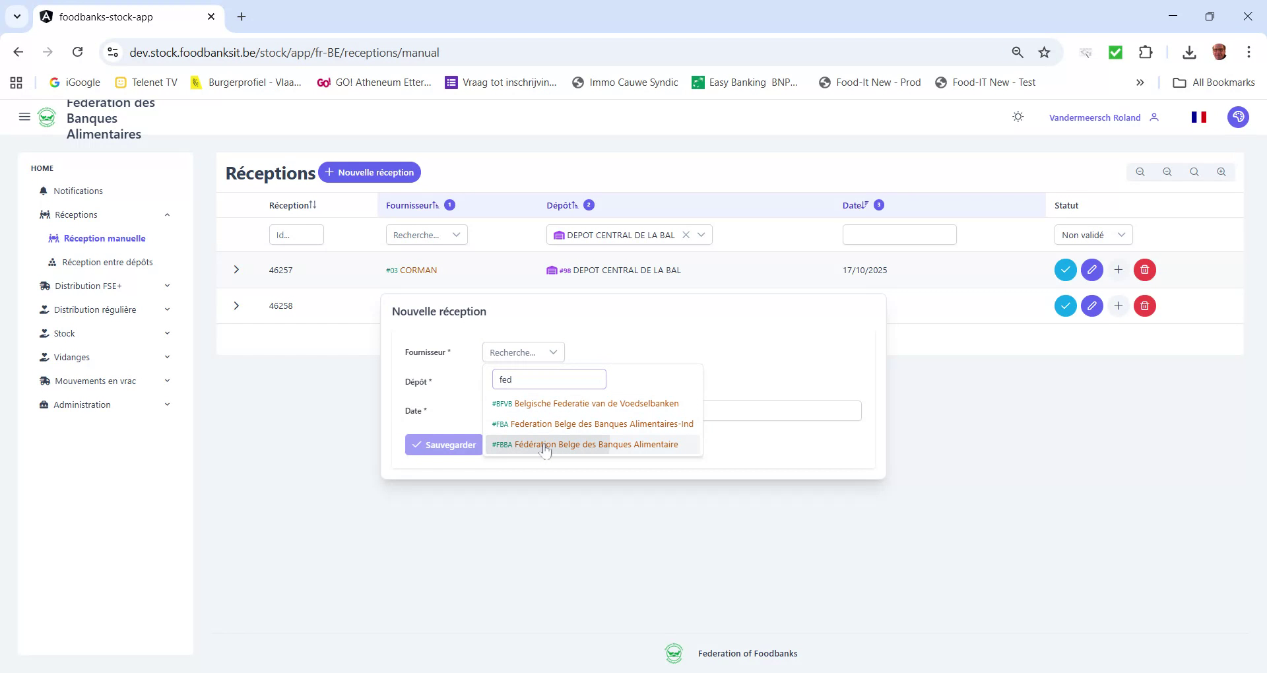Open the Administration menu entry

[x=82, y=404]
